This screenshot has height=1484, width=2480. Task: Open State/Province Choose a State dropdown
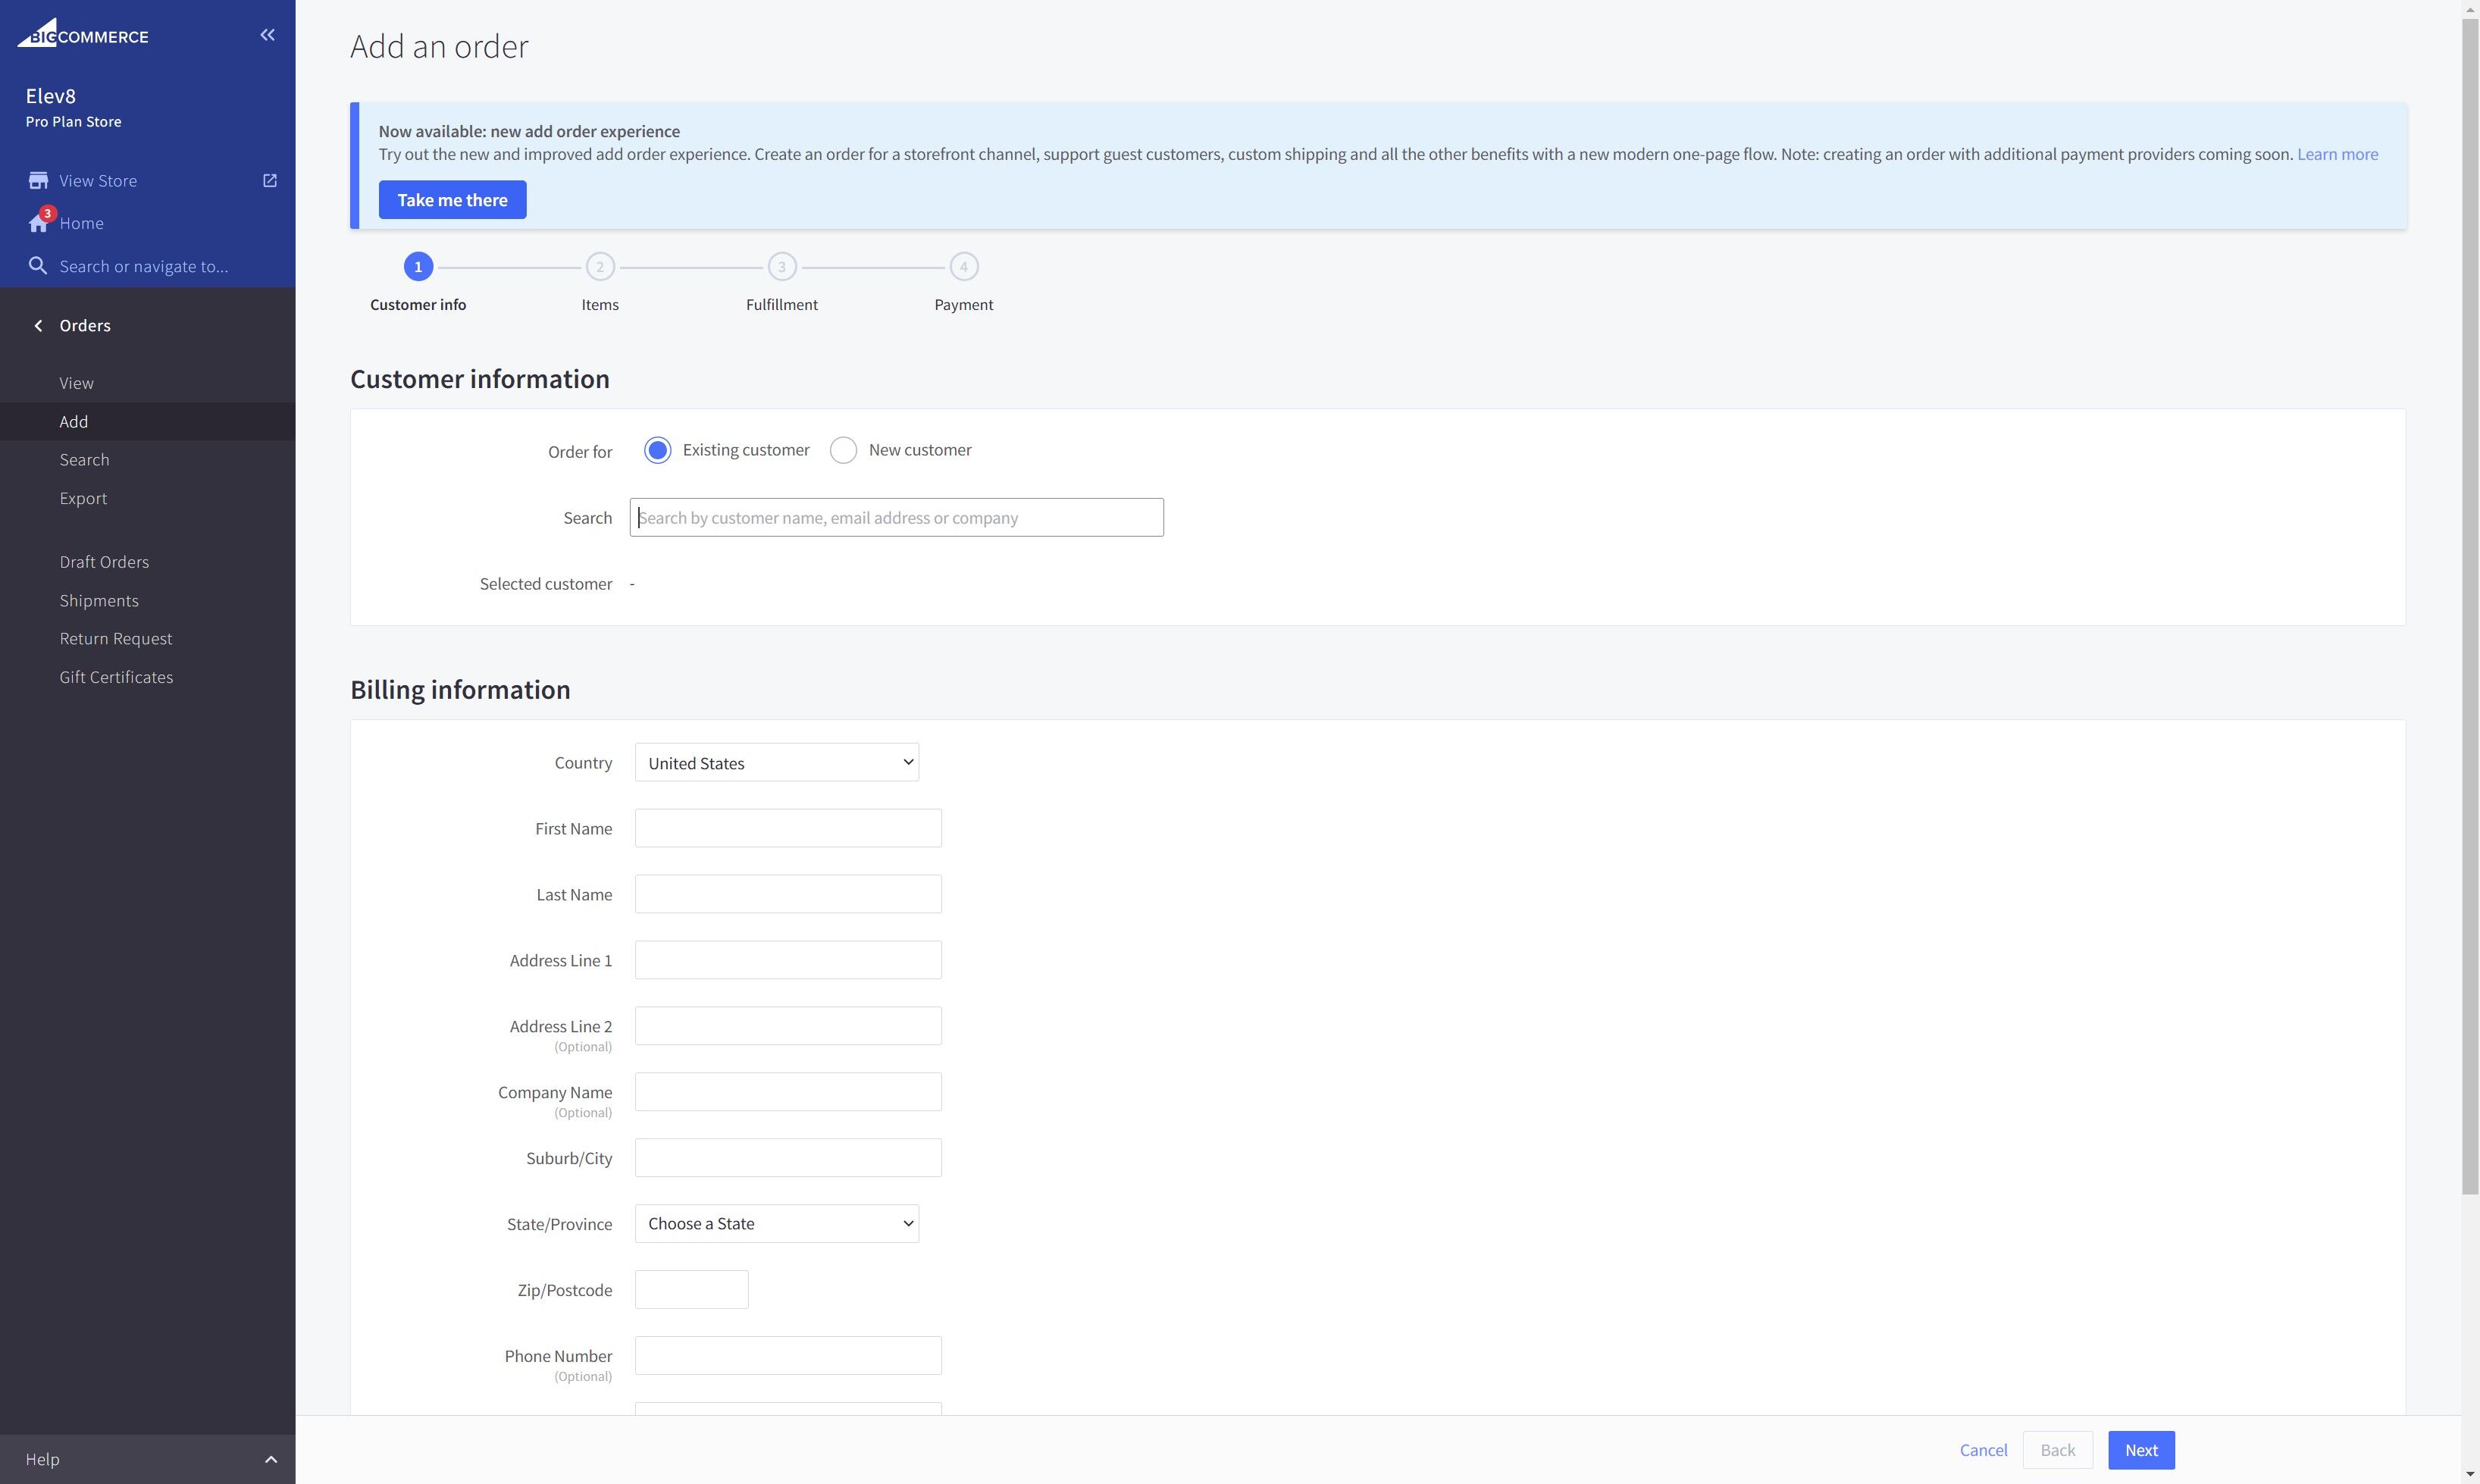(x=776, y=1224)
